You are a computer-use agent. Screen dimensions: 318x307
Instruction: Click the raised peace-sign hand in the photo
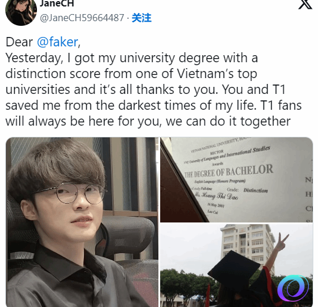(282, 242)
